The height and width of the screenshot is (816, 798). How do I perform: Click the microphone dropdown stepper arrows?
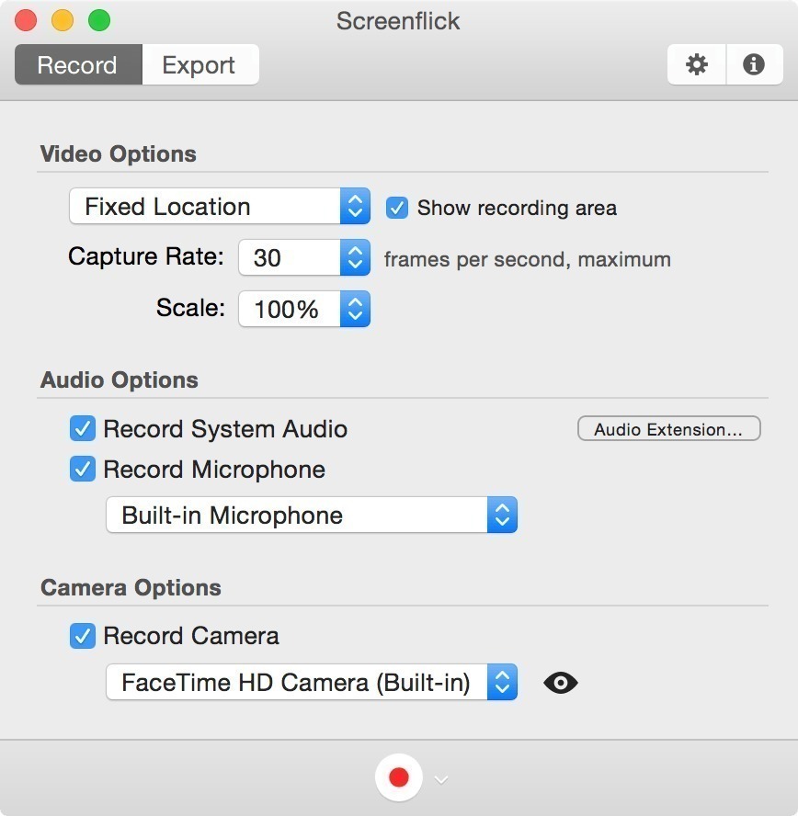click(502, 516)
